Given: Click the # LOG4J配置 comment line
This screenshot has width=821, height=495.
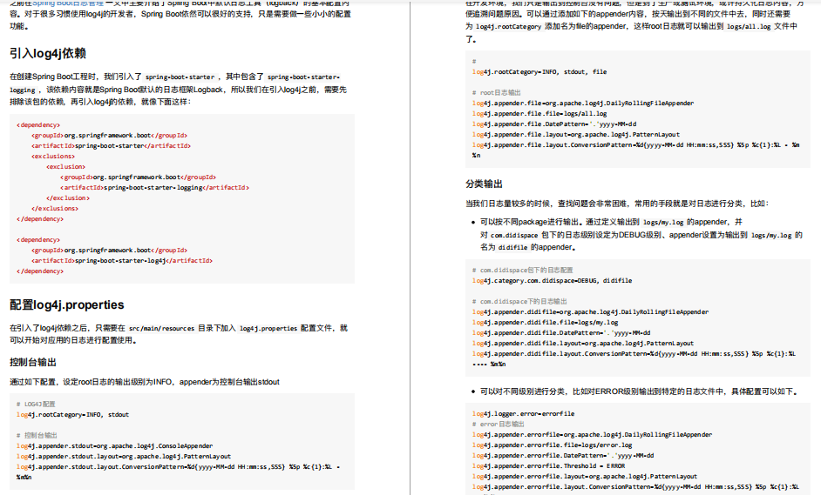Looking at the screenshot, I should coord(36,404).
